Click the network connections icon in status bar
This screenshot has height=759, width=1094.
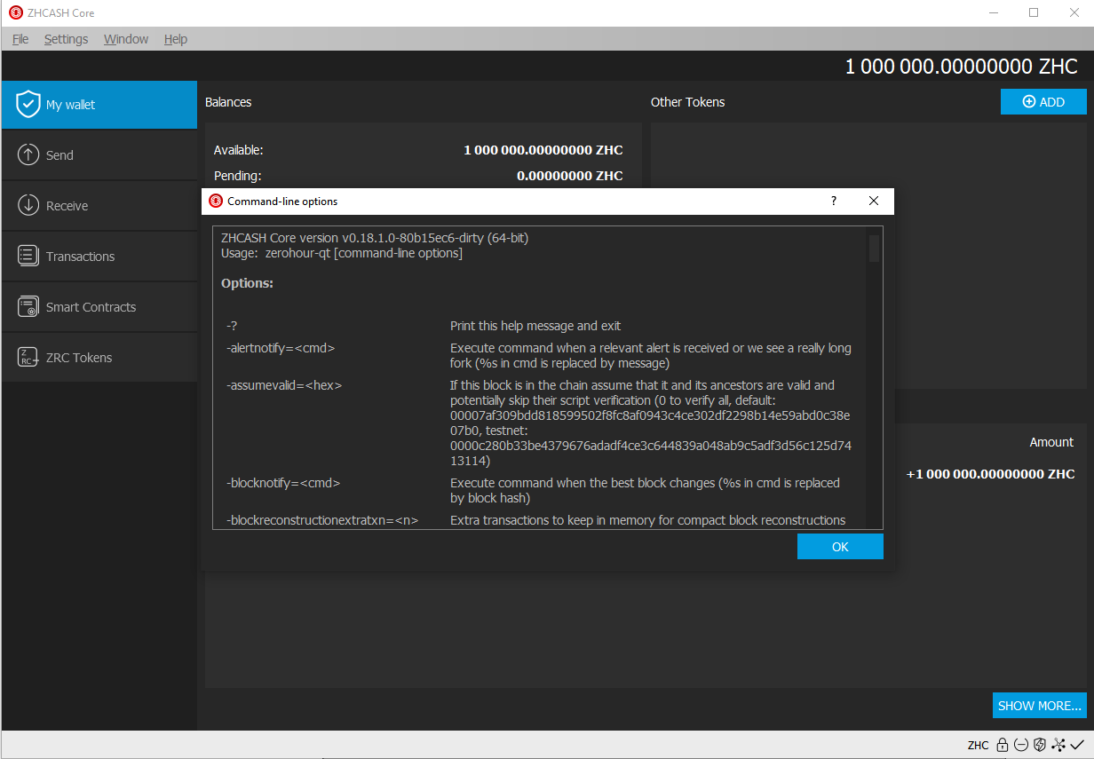pyautogui.click(x=1058, y=745)
